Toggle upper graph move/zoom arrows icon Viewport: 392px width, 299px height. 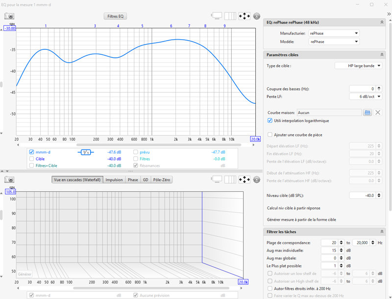pos(244,16)
